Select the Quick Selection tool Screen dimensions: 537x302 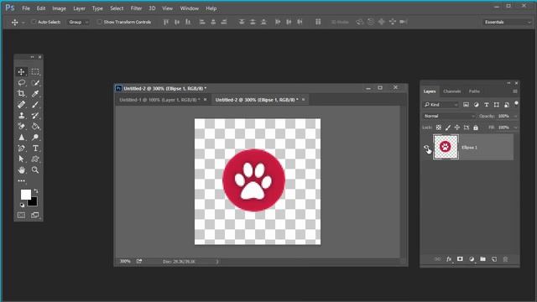point(35,83)
